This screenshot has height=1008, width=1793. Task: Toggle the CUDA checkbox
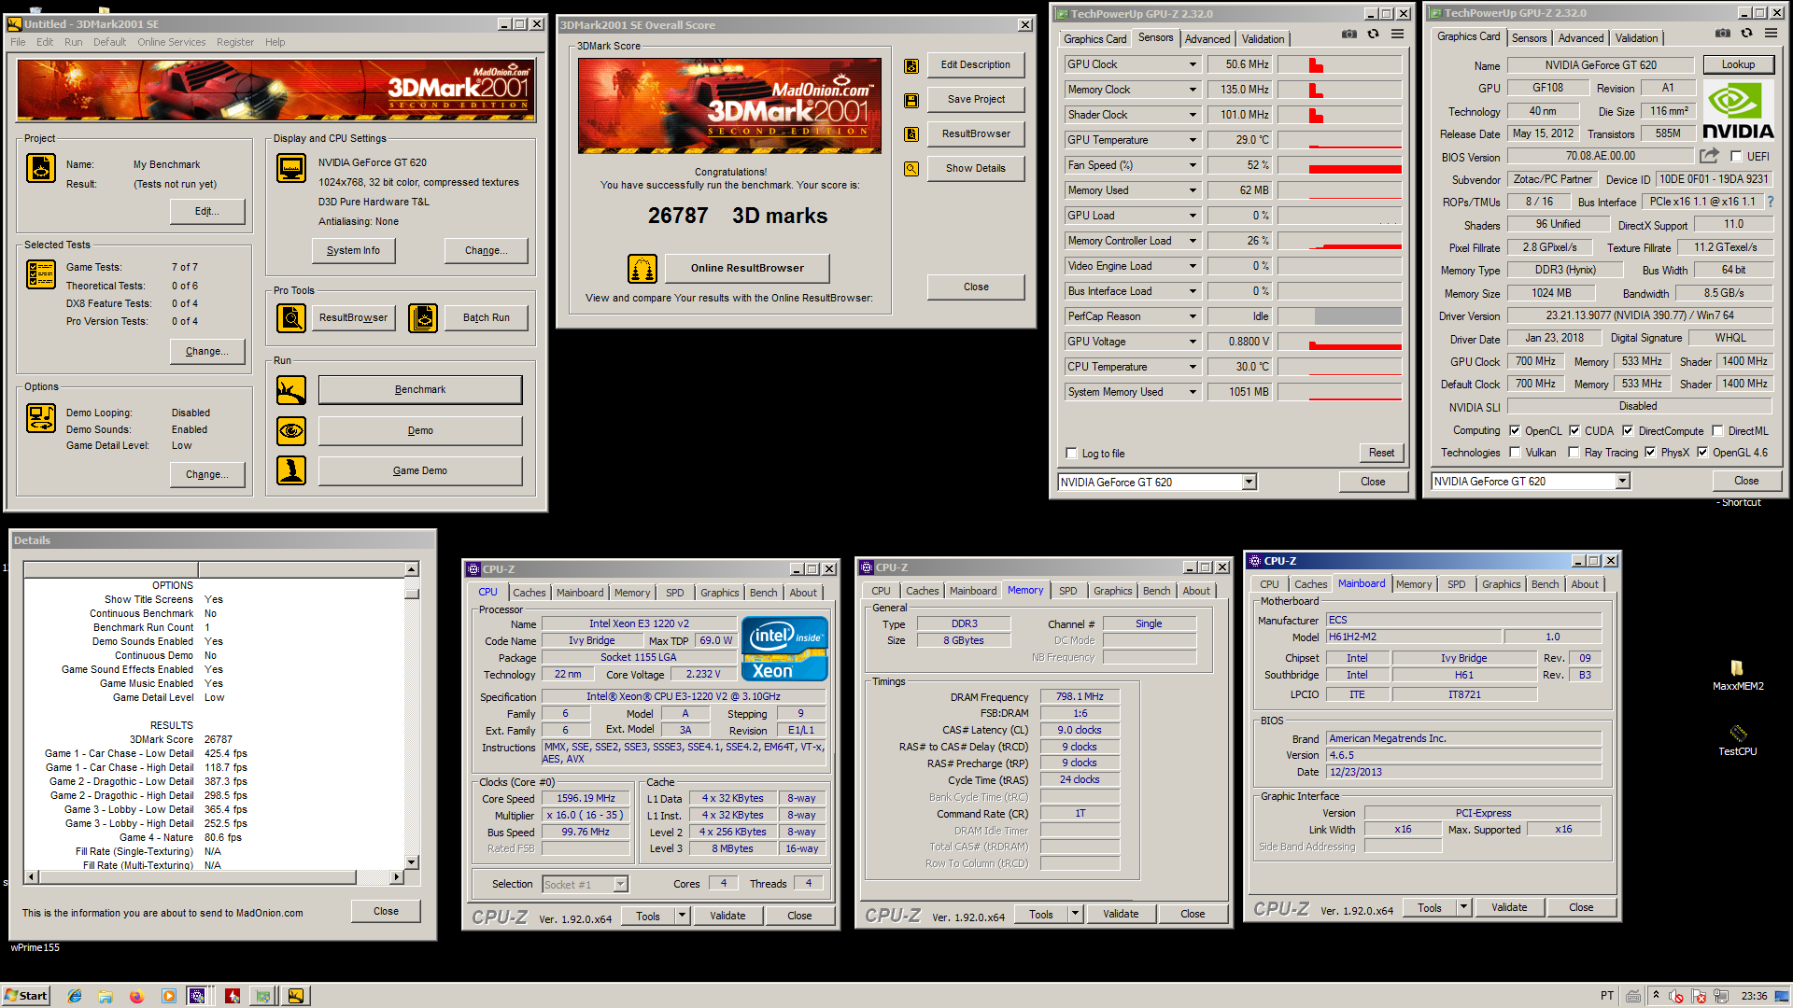coord(1574,431)
